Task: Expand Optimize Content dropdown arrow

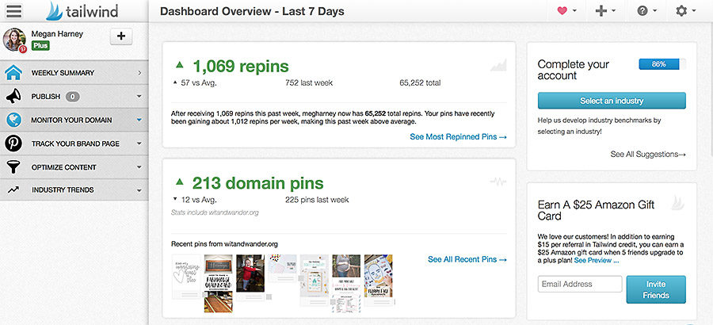Action: pos(139,167)
